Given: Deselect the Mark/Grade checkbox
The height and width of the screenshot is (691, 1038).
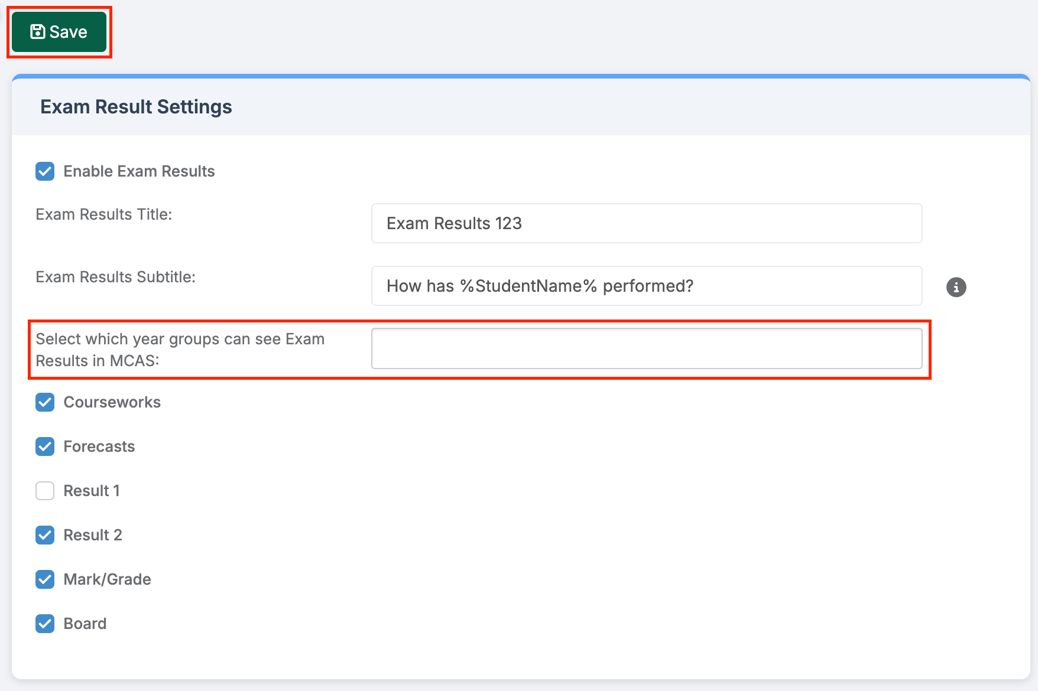Looking at the screenshot, I should (x=45, y=579).
